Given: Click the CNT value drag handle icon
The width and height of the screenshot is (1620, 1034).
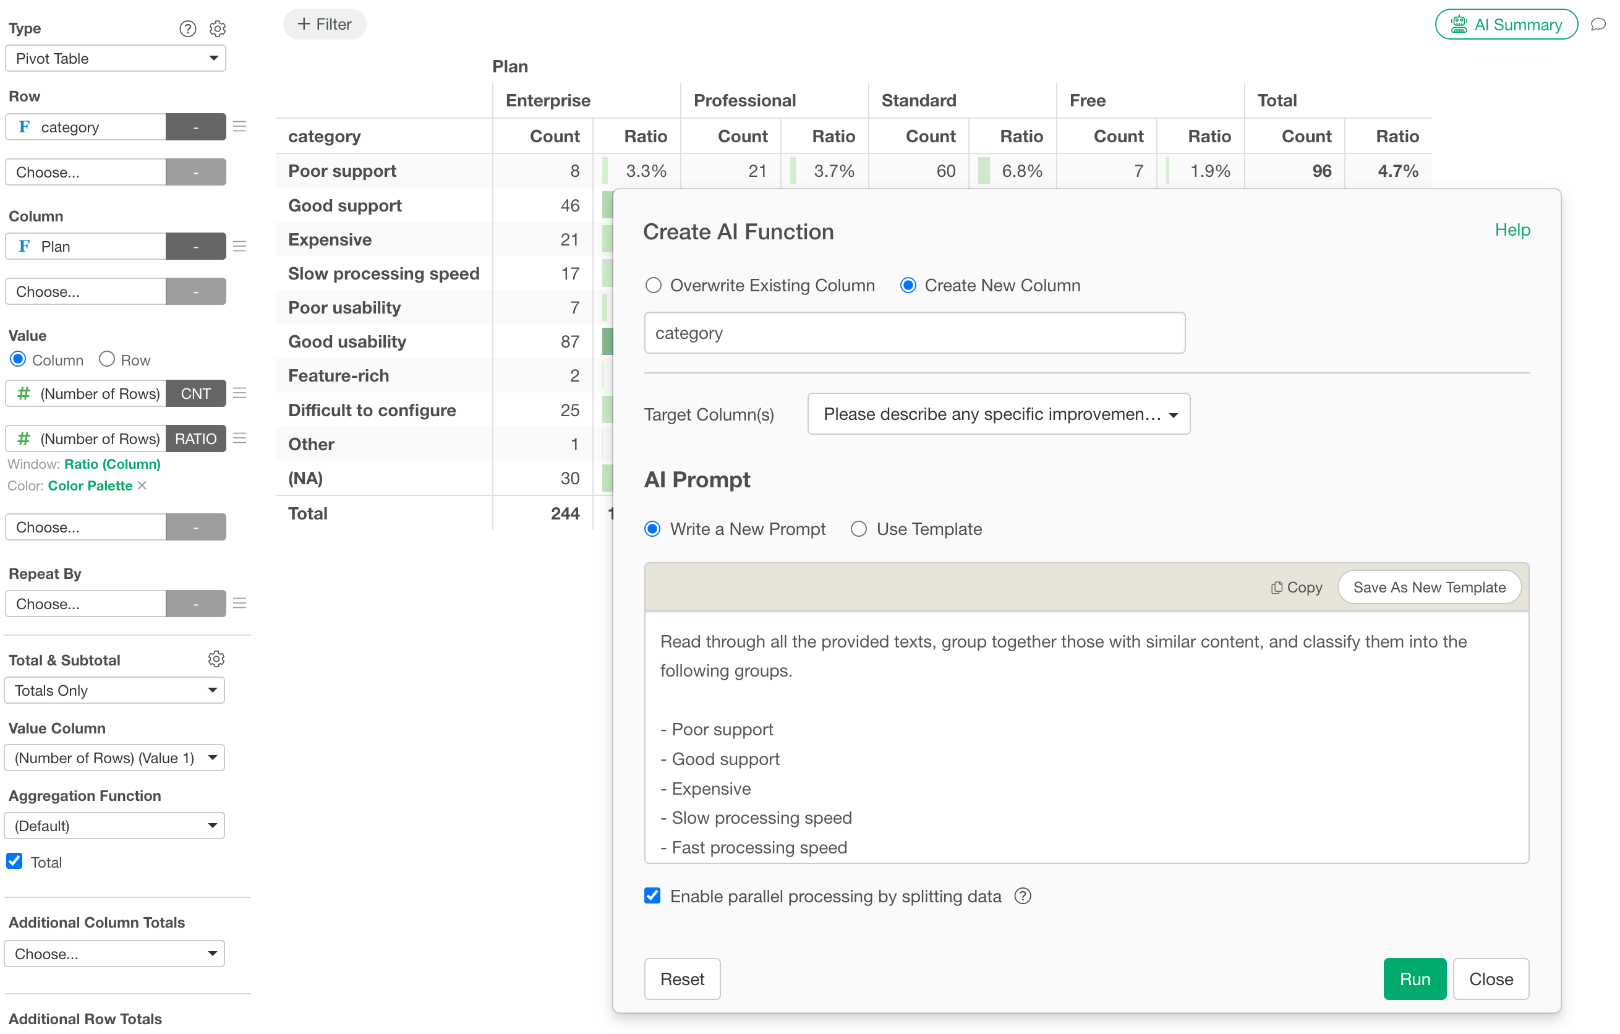Looking at the screenshot, I should point(239,393).
